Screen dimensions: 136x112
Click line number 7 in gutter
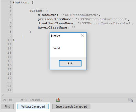coord(10,27)
